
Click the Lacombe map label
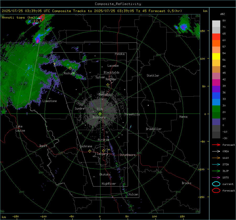click(x=113, y=66)
